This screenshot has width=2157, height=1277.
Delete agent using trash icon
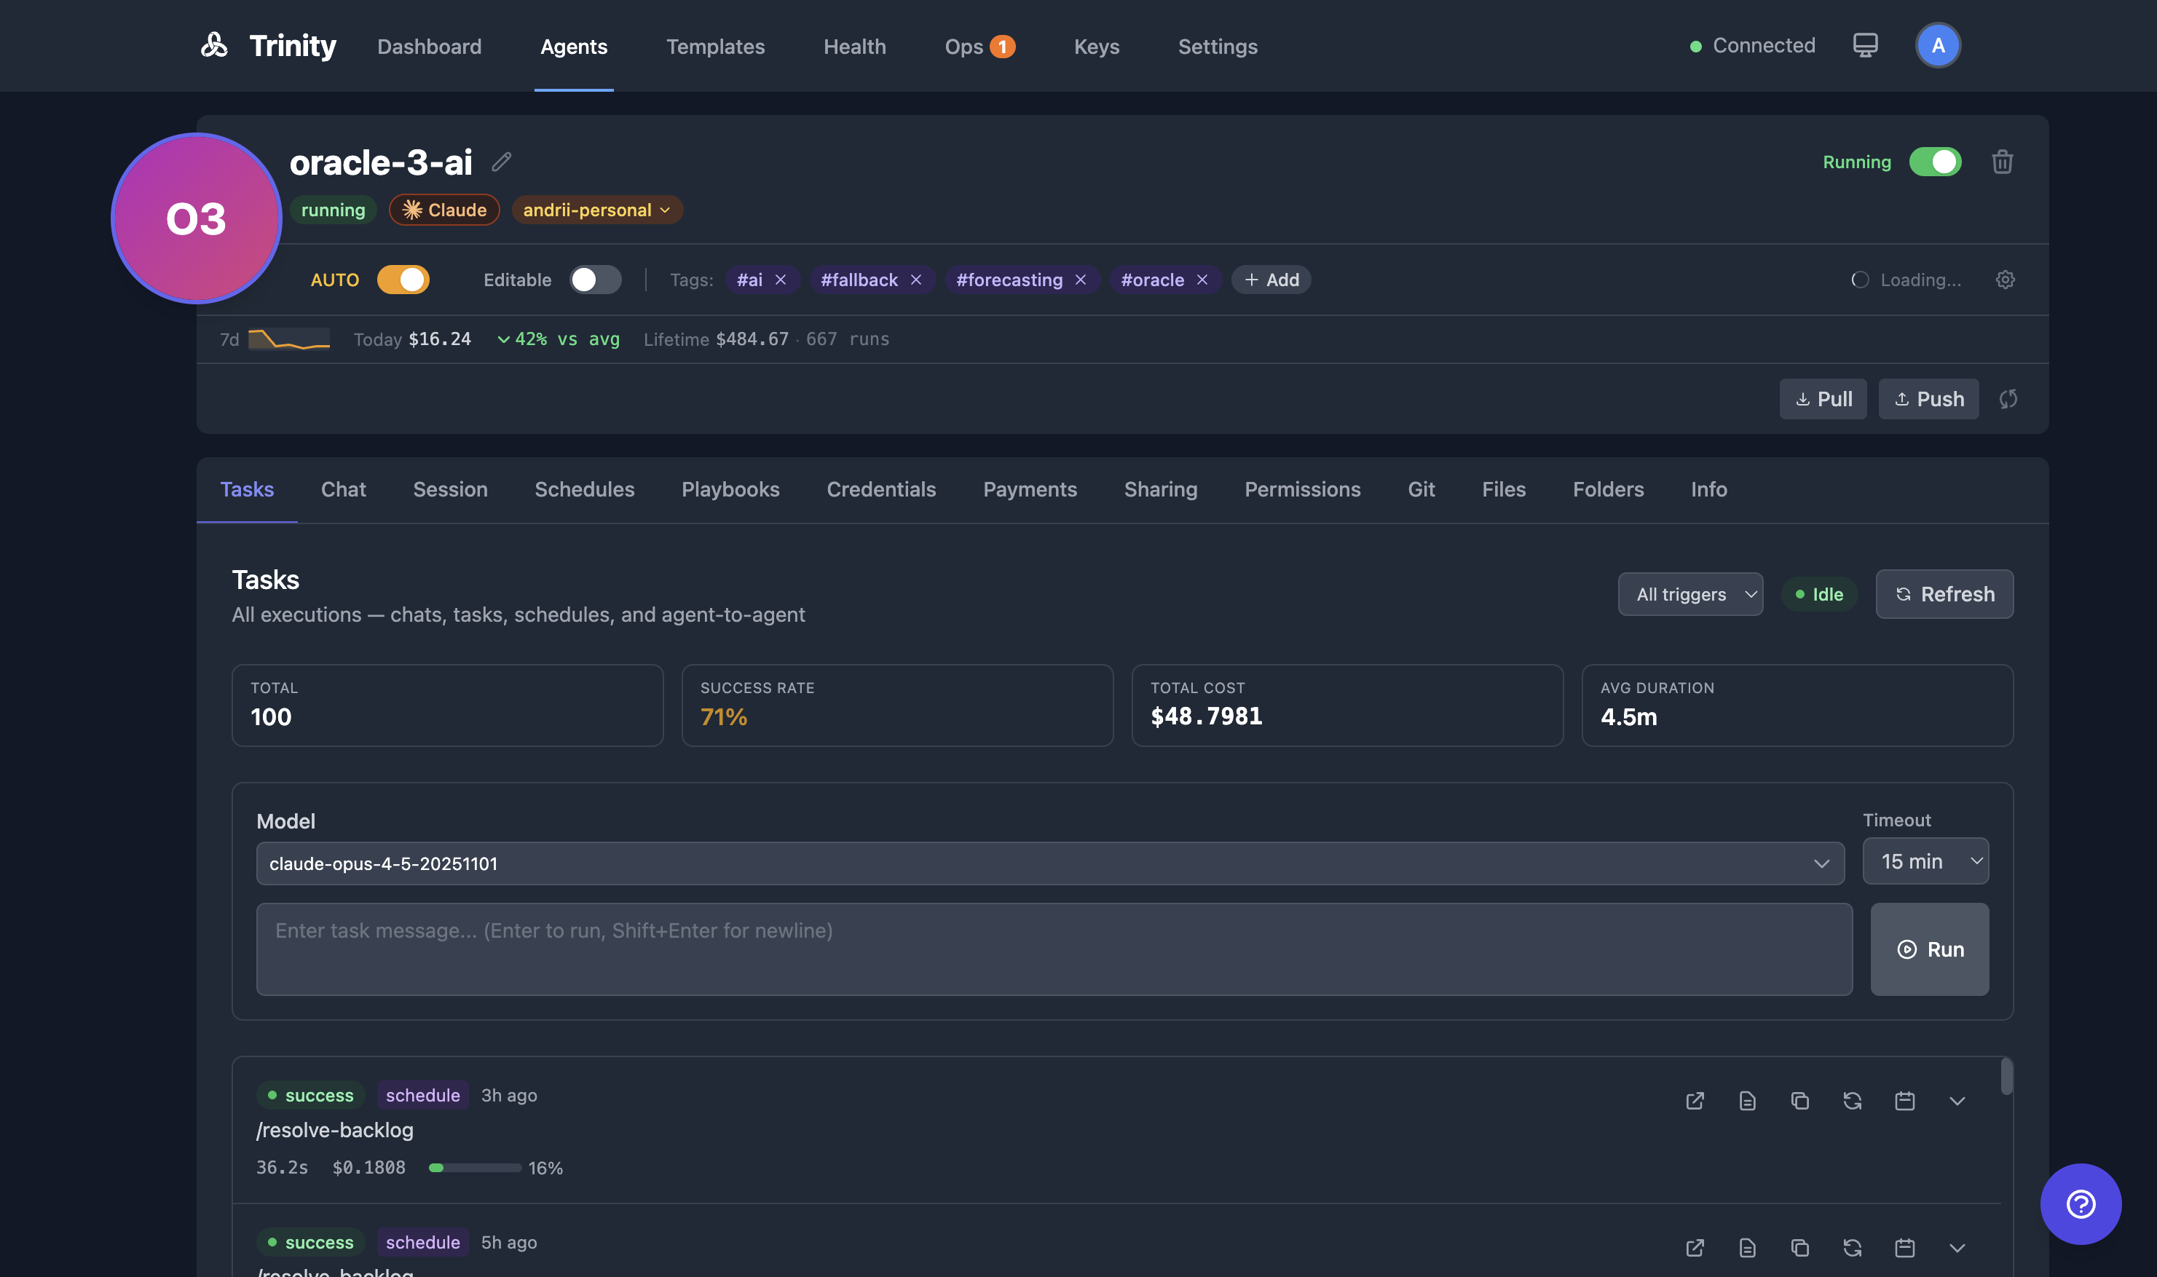pos(2002,162)
